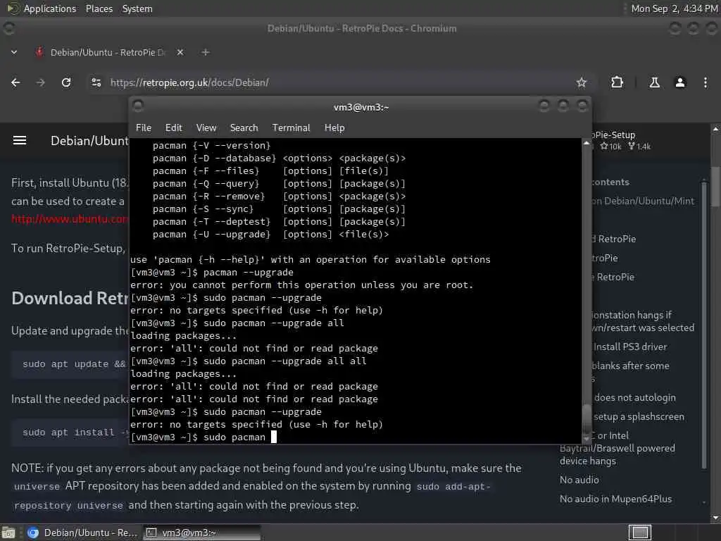Open the Chrome Labs flask icon
The height and width of the screenshot is (541, 721).
[654, 82]
